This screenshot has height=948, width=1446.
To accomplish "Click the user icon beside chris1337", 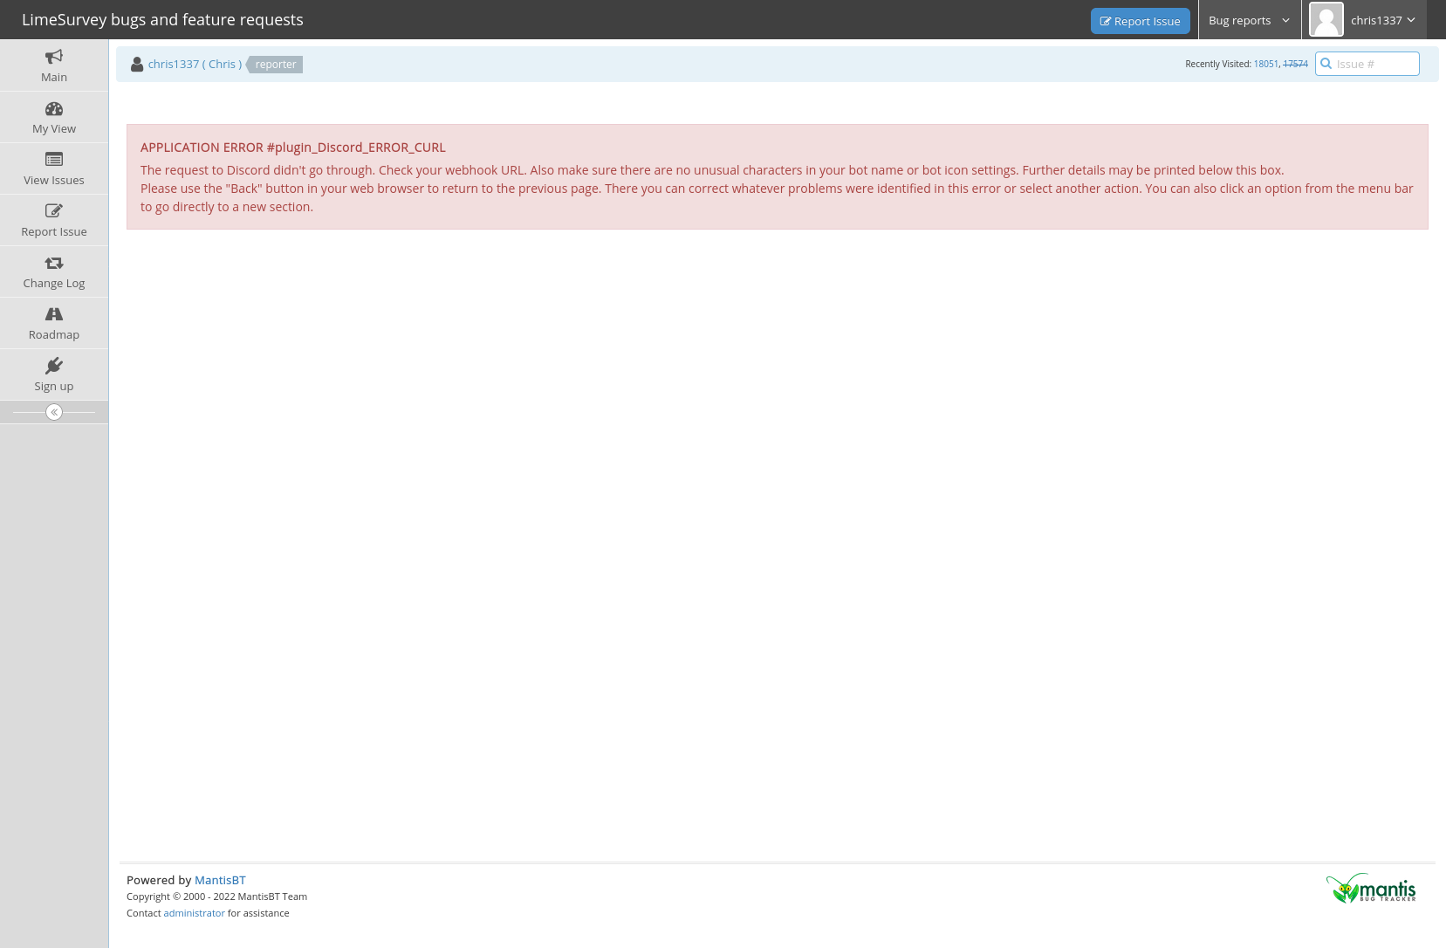I will (x=137, y=65).
